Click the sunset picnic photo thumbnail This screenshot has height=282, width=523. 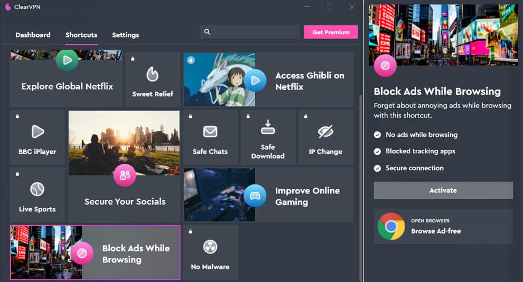point(124,143)
